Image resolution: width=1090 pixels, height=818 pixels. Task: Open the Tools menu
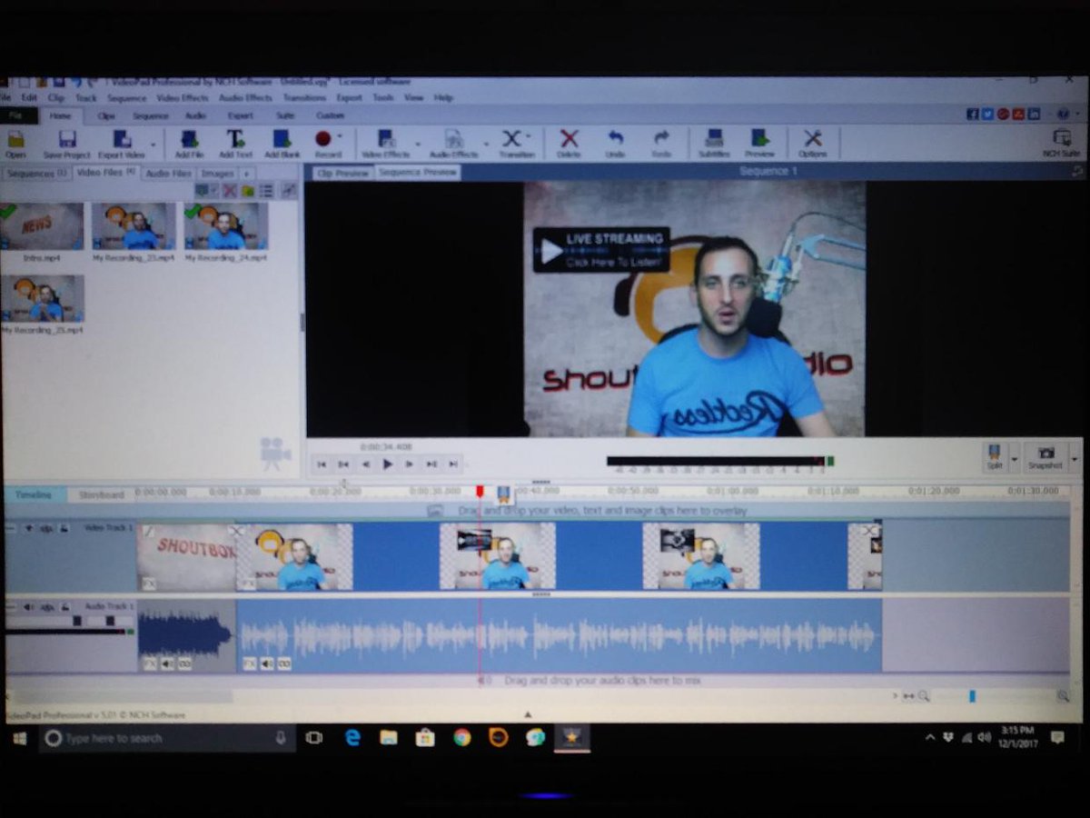[x=383, y=98]
